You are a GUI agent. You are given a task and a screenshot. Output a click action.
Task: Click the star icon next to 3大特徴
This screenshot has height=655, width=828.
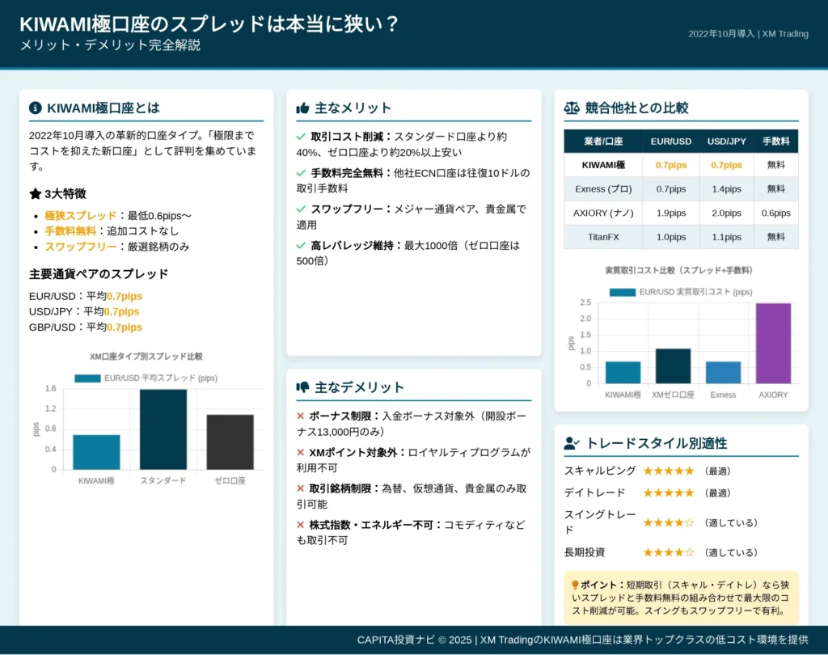pyautogui.click(x=35, y=193)
